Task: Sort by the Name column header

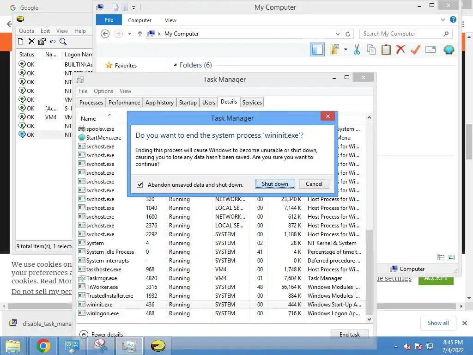Action: tap(101, 119)
